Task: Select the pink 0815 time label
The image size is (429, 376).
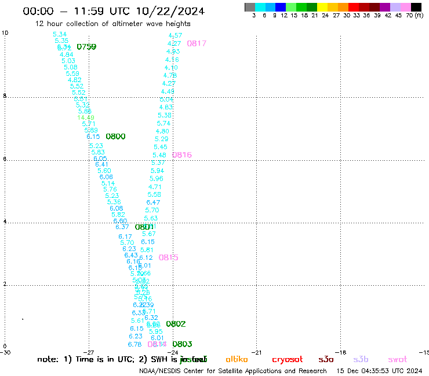Action: [x=168, y=257]
